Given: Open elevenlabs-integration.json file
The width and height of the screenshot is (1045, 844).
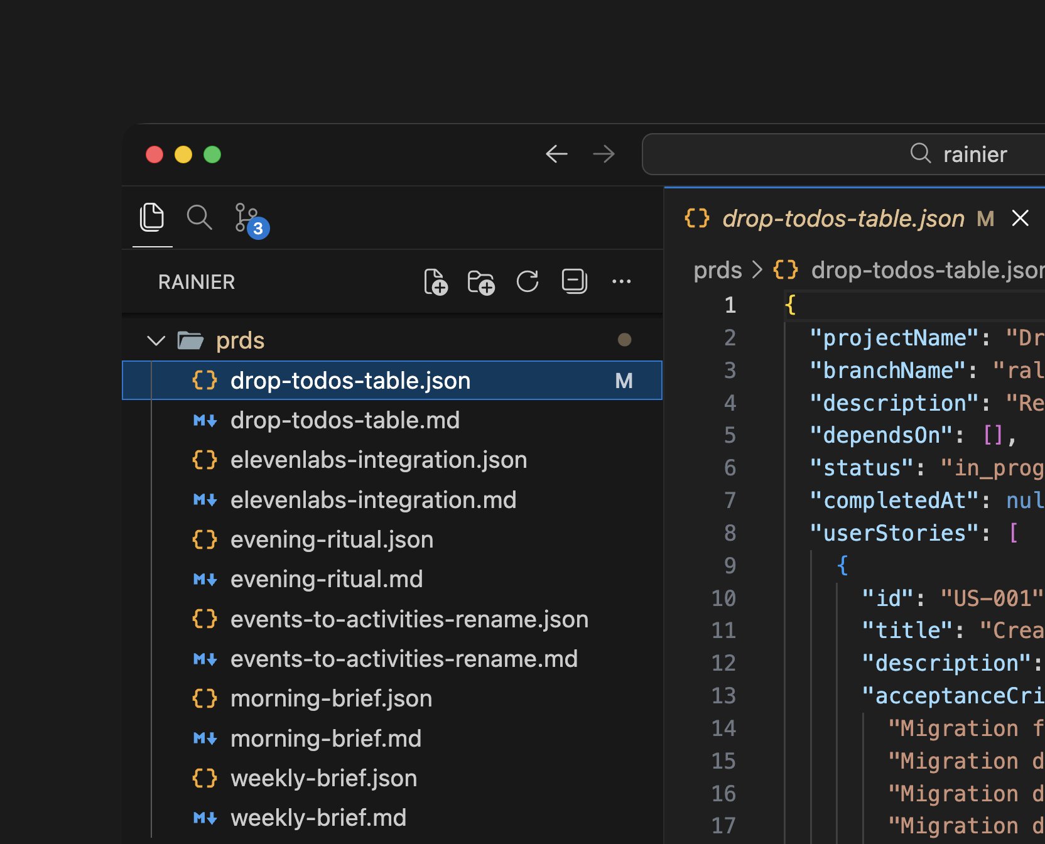Looking at the screenshot, I should point(378,460).
